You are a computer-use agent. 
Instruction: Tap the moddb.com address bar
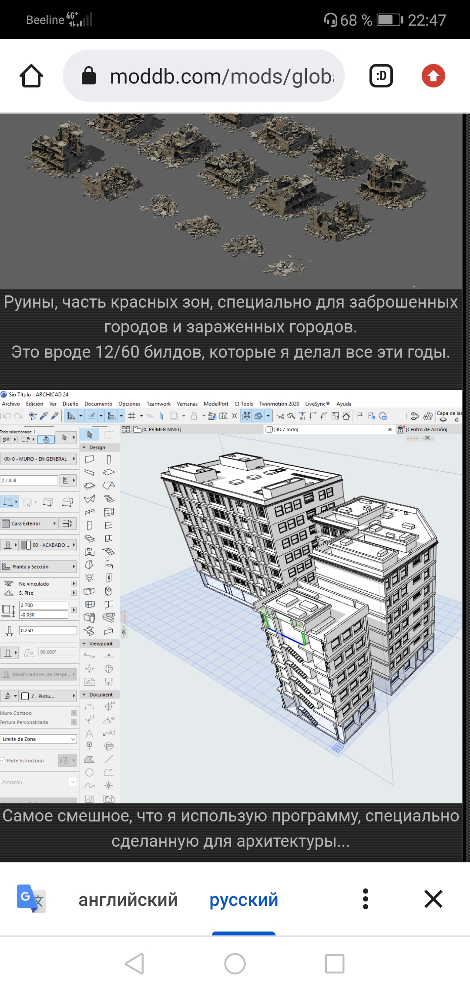point(204,76)
